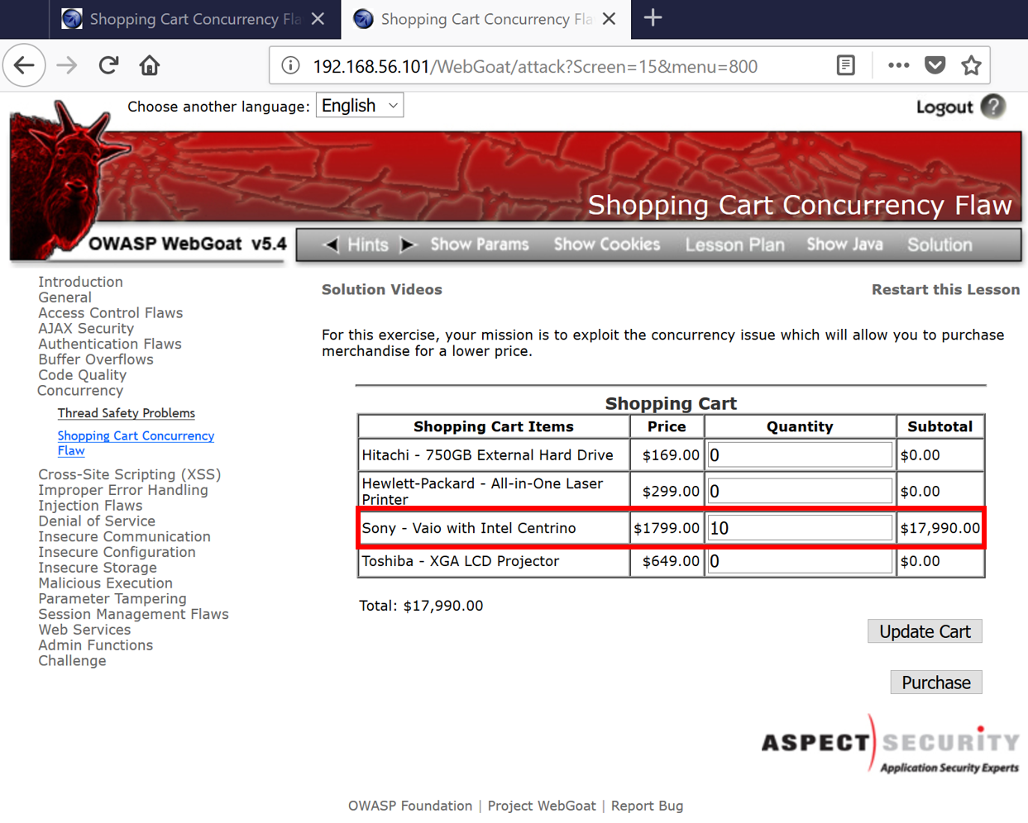Toggle reader view in address bar
The image size is (1028, 823).
[845, 65]
